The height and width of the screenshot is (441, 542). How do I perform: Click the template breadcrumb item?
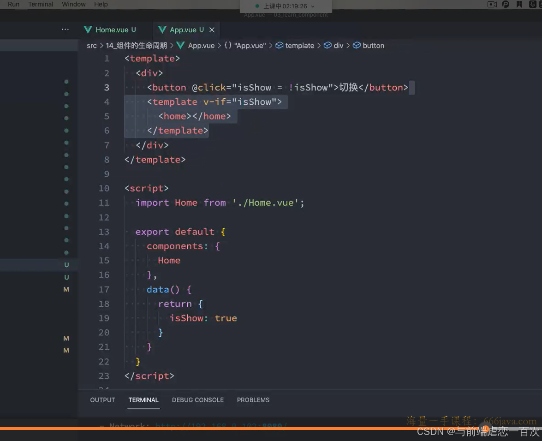pos(300,46)
